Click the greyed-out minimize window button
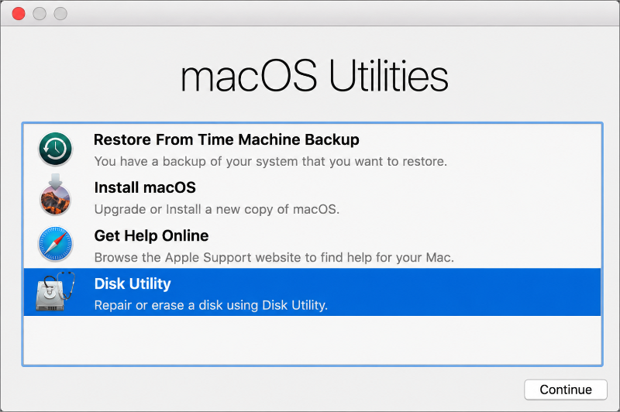 pos(40,13)
